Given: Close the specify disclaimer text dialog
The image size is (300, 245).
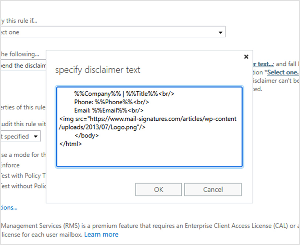Looking at the screenshot, I should click(x=246, y=56).
